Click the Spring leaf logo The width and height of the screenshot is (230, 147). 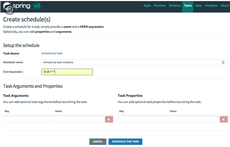(x=8, y=6)
